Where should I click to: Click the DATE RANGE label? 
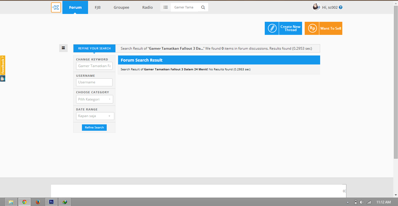click(x=87, y=109)
